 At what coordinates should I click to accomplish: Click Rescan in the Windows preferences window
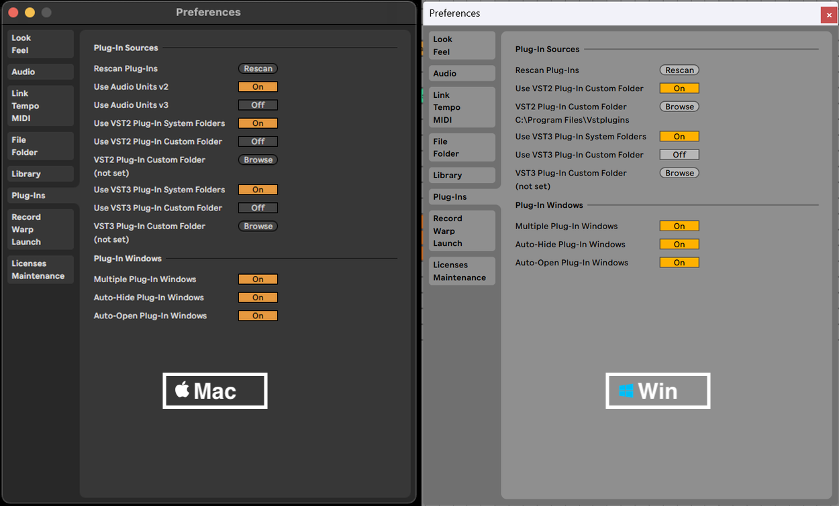point(679,70)
